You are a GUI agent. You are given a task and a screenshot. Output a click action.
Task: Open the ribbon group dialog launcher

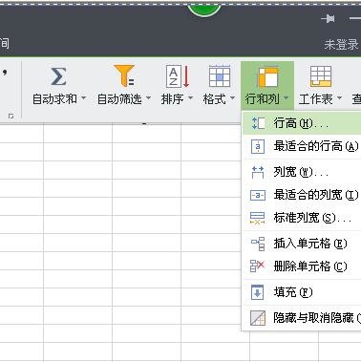click(x=11, y=117)
